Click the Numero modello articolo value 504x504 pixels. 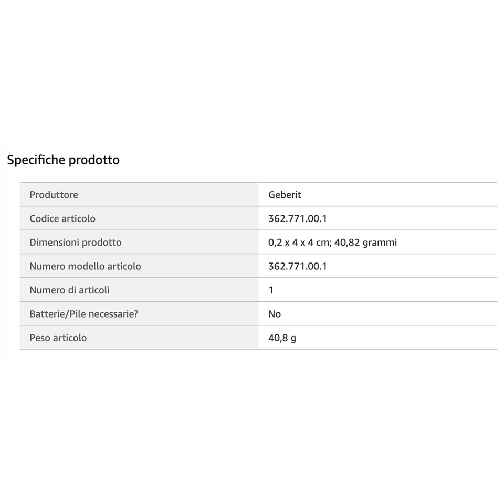pos(298,266)
